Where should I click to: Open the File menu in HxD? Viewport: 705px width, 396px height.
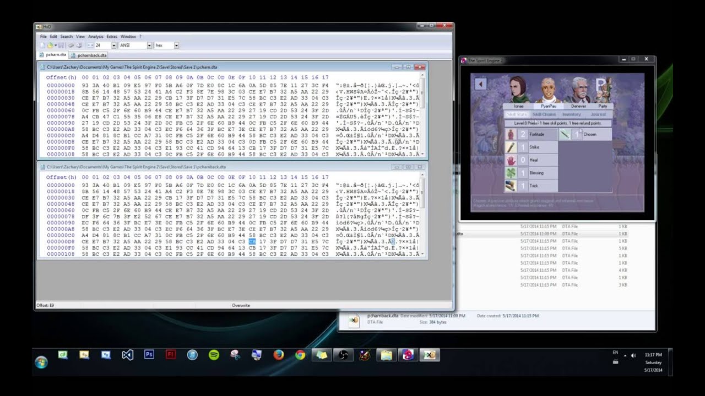[x=43, y=36]
